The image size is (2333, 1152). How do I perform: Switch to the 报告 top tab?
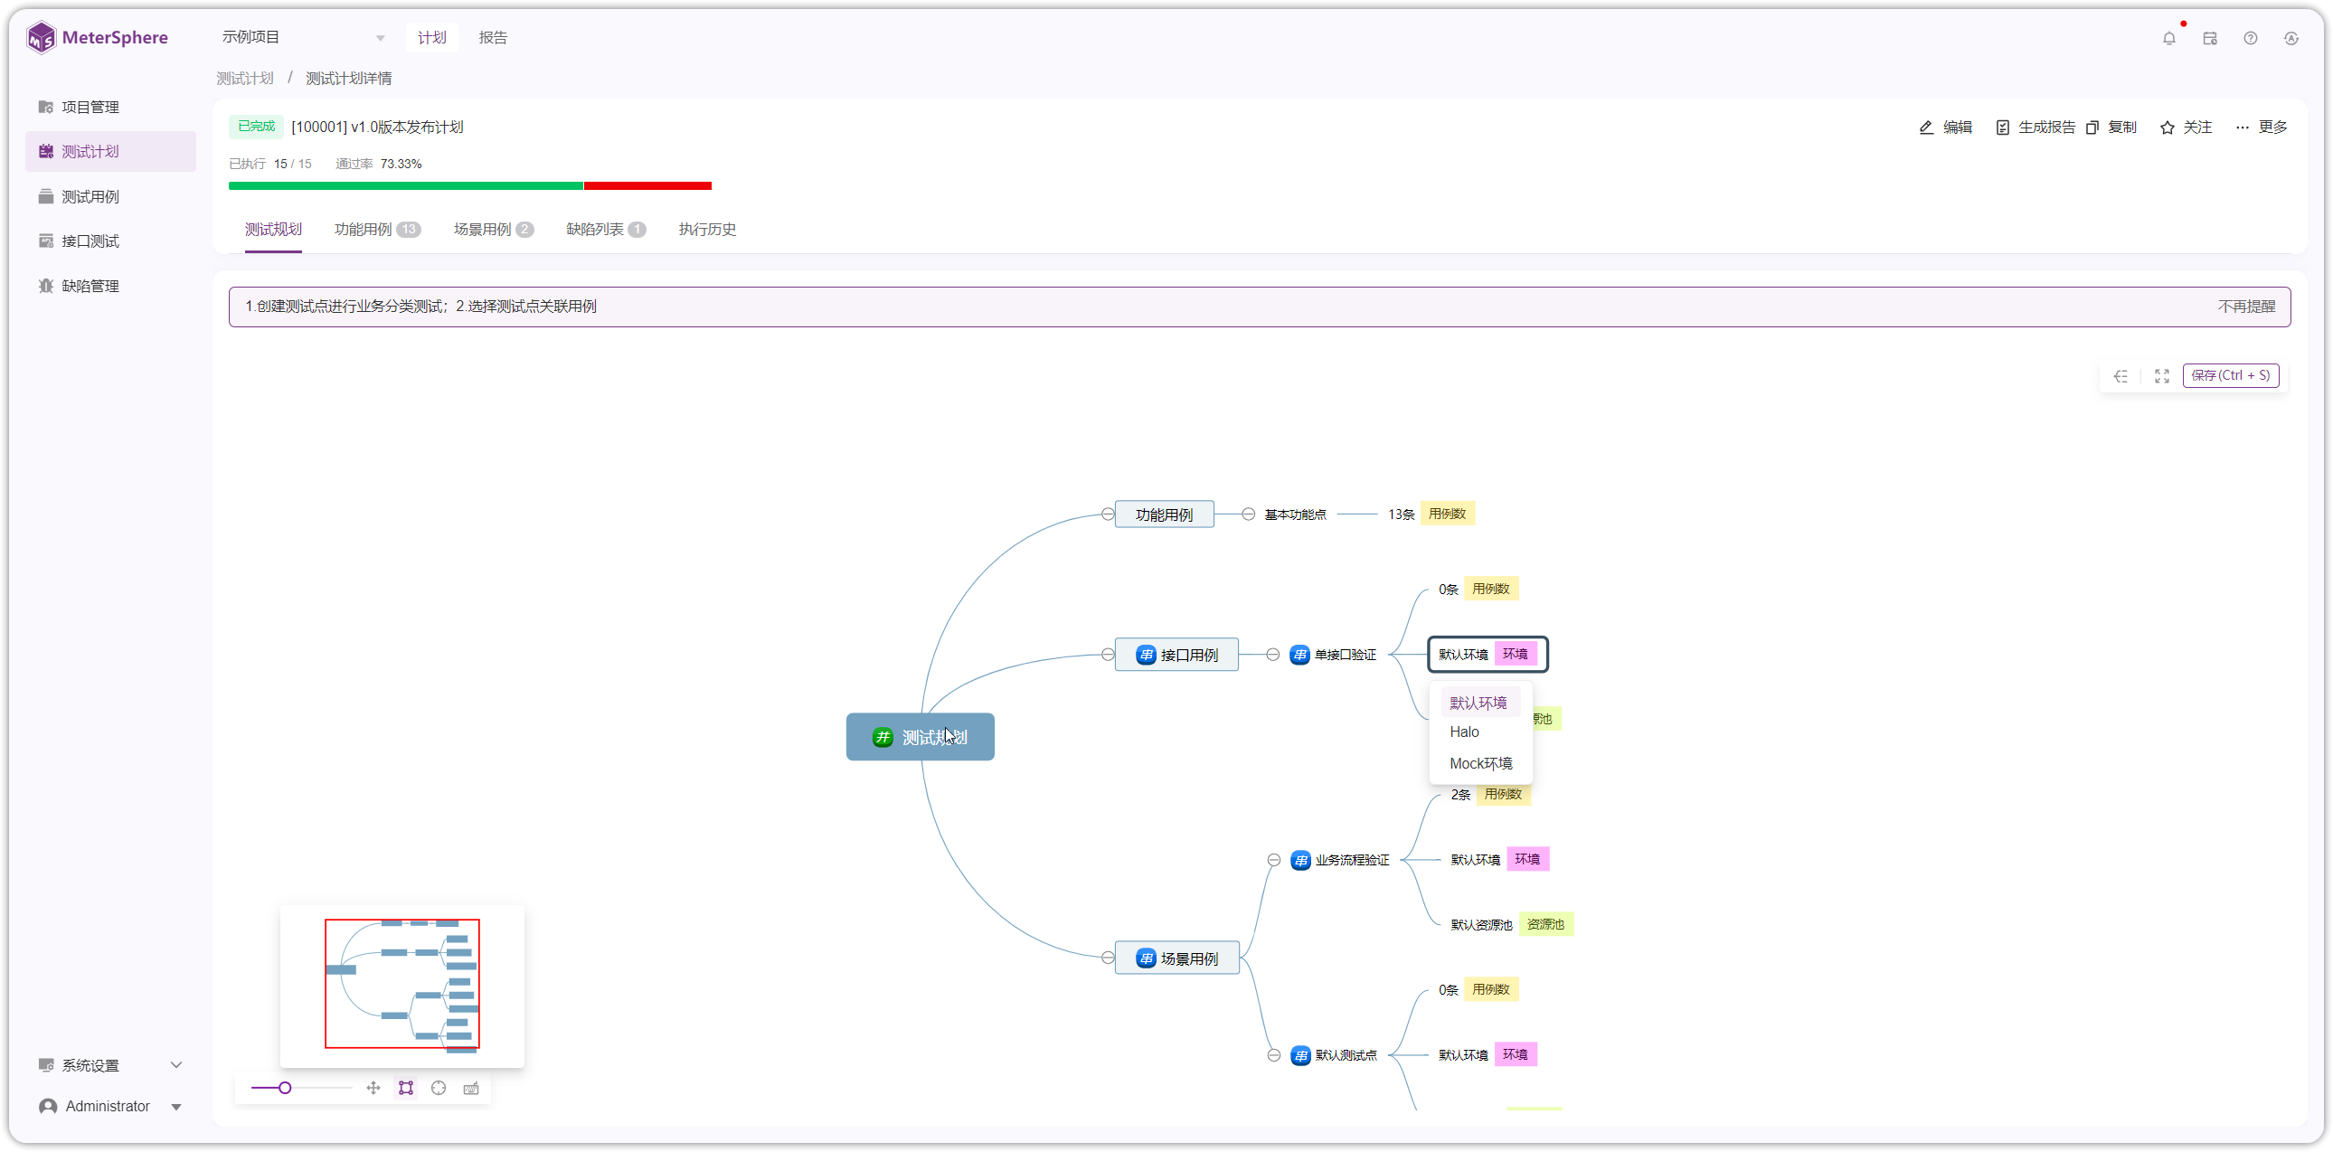493,37
